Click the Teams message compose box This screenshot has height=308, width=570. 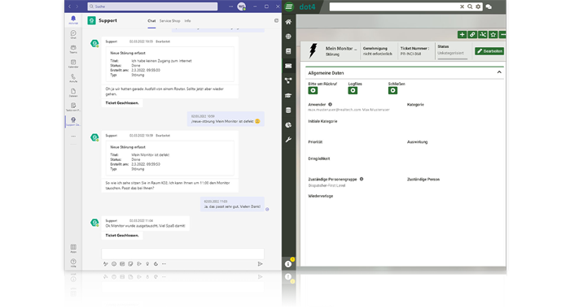click(182, 254)
